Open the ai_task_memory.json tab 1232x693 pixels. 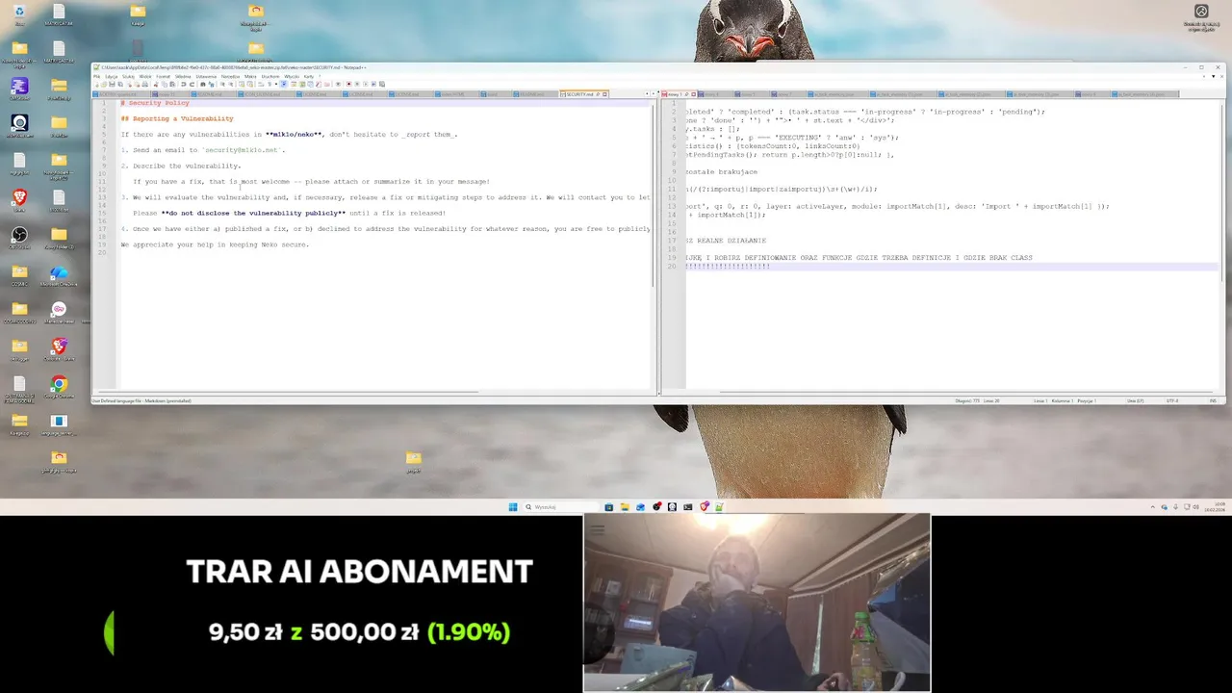(837, 94)
